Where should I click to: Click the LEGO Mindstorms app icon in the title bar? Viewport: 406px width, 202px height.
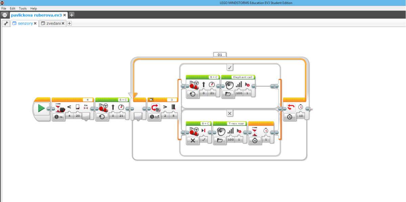[2, 3]
